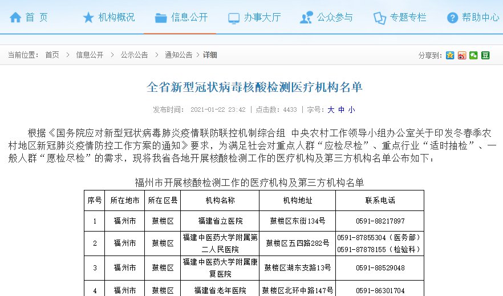Set font size to 小
The height and width of the screenshot is (296, 503).
pyautogui.click(x=351, y=110)
